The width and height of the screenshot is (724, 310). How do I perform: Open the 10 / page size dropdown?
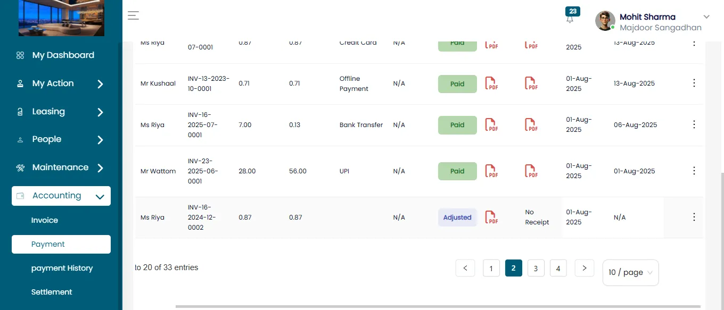(x=630, y=272)
